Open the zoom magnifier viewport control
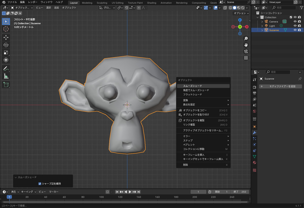 click(x=246, y=39)
